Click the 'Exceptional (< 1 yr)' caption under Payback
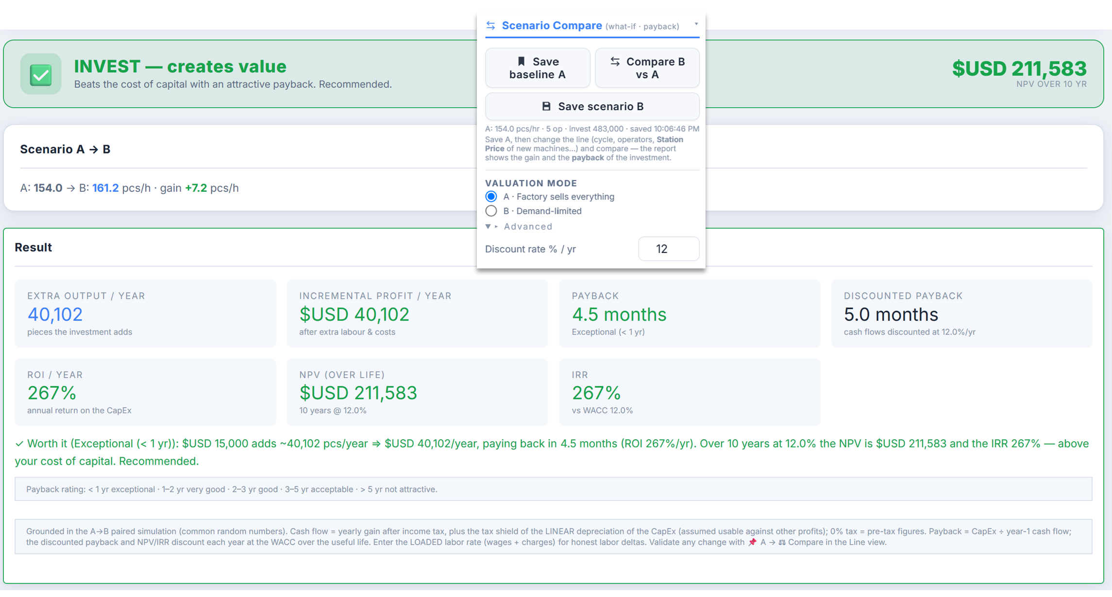 pyautogui.click(x=608, y=332)
